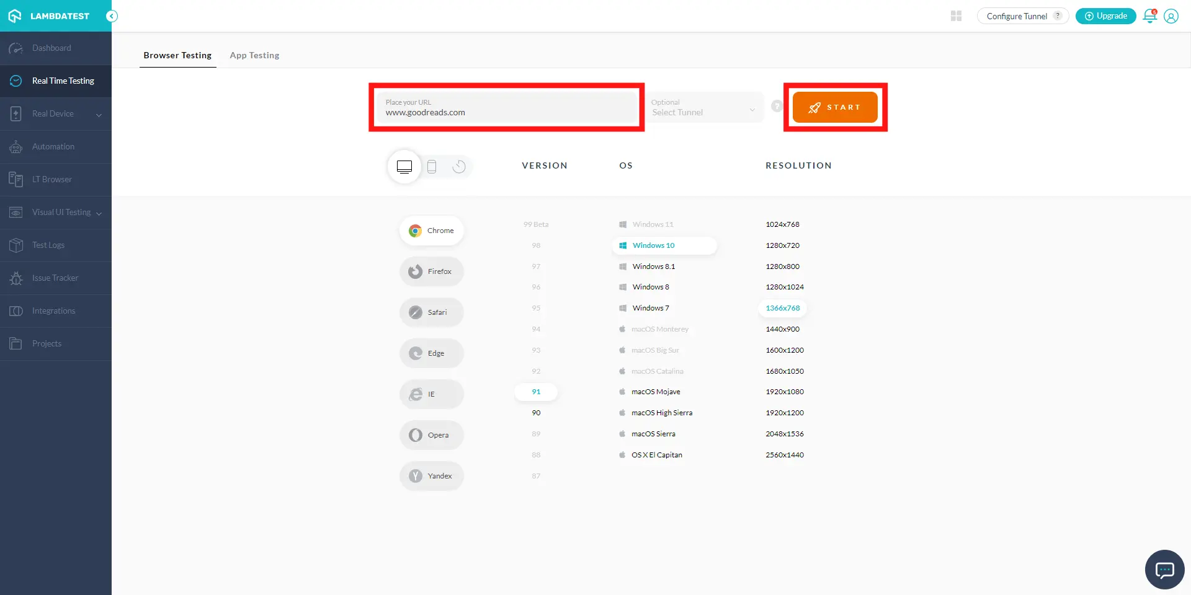Open the Dashboard sidebar item
1191x595 pixels.
[51, 48]
